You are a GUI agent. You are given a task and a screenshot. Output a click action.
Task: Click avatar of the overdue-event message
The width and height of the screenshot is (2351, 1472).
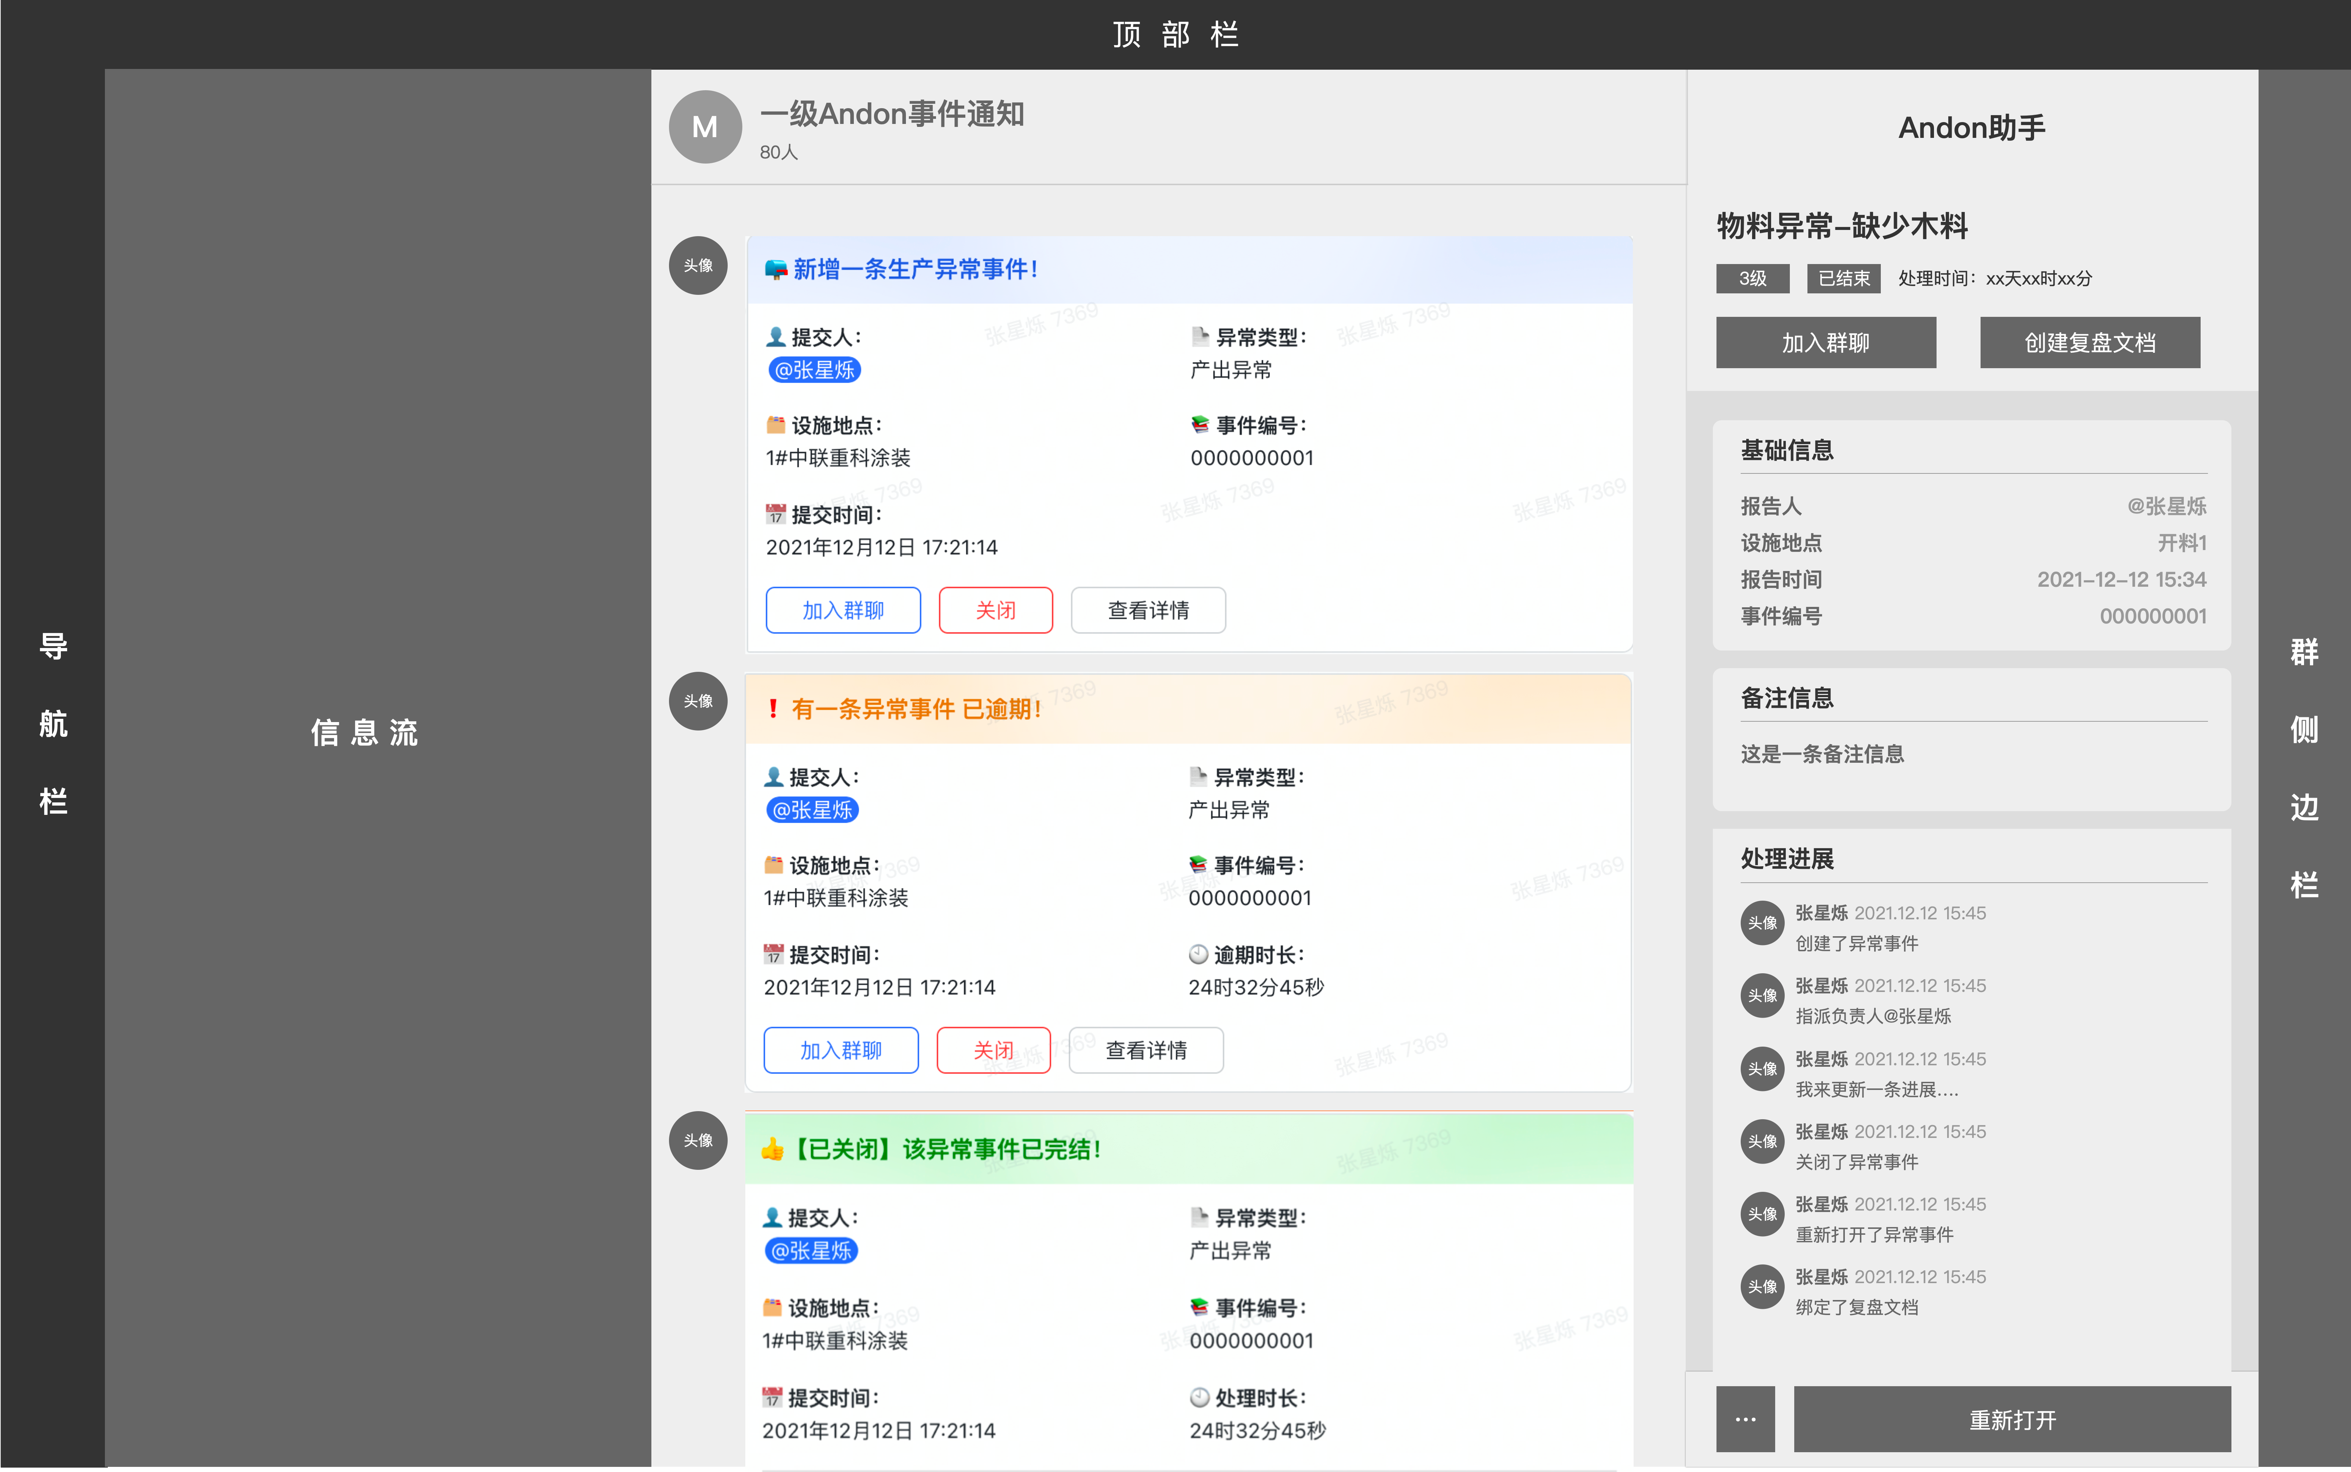click(x=698, y=701)
